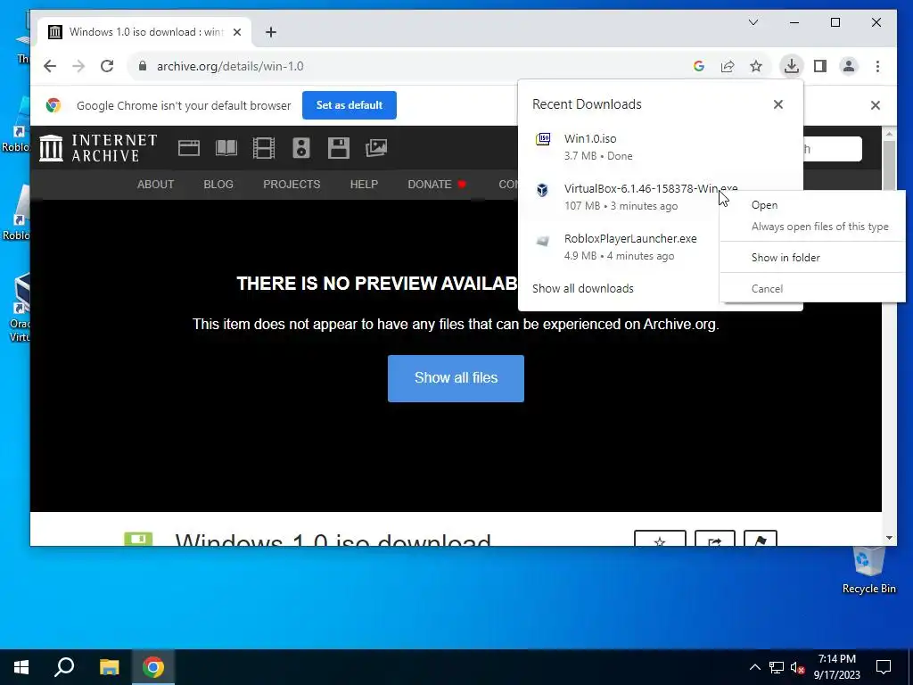Image resolution: width=913 pixels, height=685 pixels.
Task: Open the Chrome side panel
Action: click(x=820, y=66)
